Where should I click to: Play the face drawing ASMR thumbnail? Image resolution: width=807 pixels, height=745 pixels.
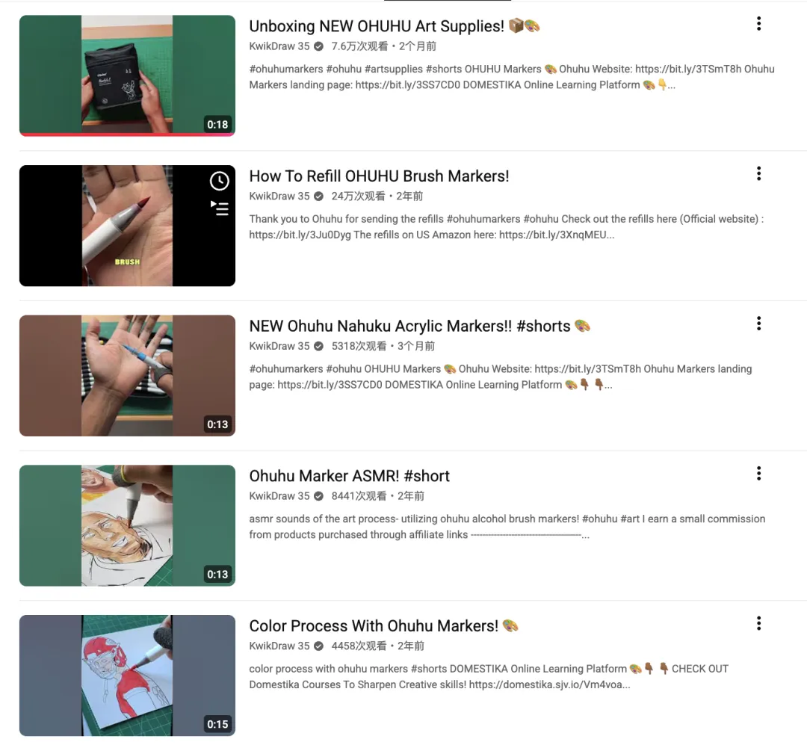click(127, 525)
